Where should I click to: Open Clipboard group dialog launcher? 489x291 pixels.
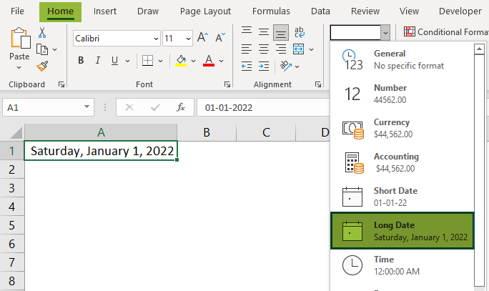(x=61, y=84)
